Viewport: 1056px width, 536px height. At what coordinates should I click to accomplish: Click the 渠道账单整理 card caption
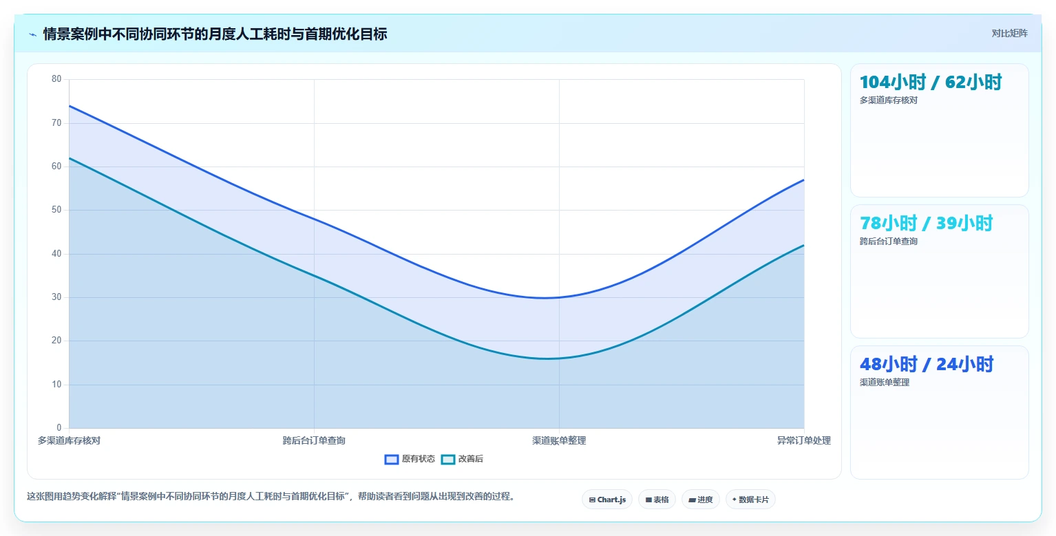click(885, 383)
